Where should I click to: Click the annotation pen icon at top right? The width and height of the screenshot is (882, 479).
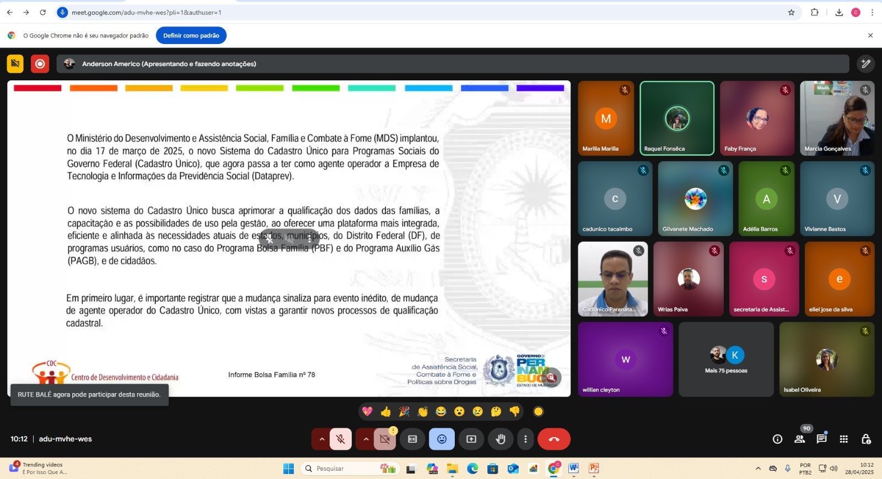pos(865,64)
